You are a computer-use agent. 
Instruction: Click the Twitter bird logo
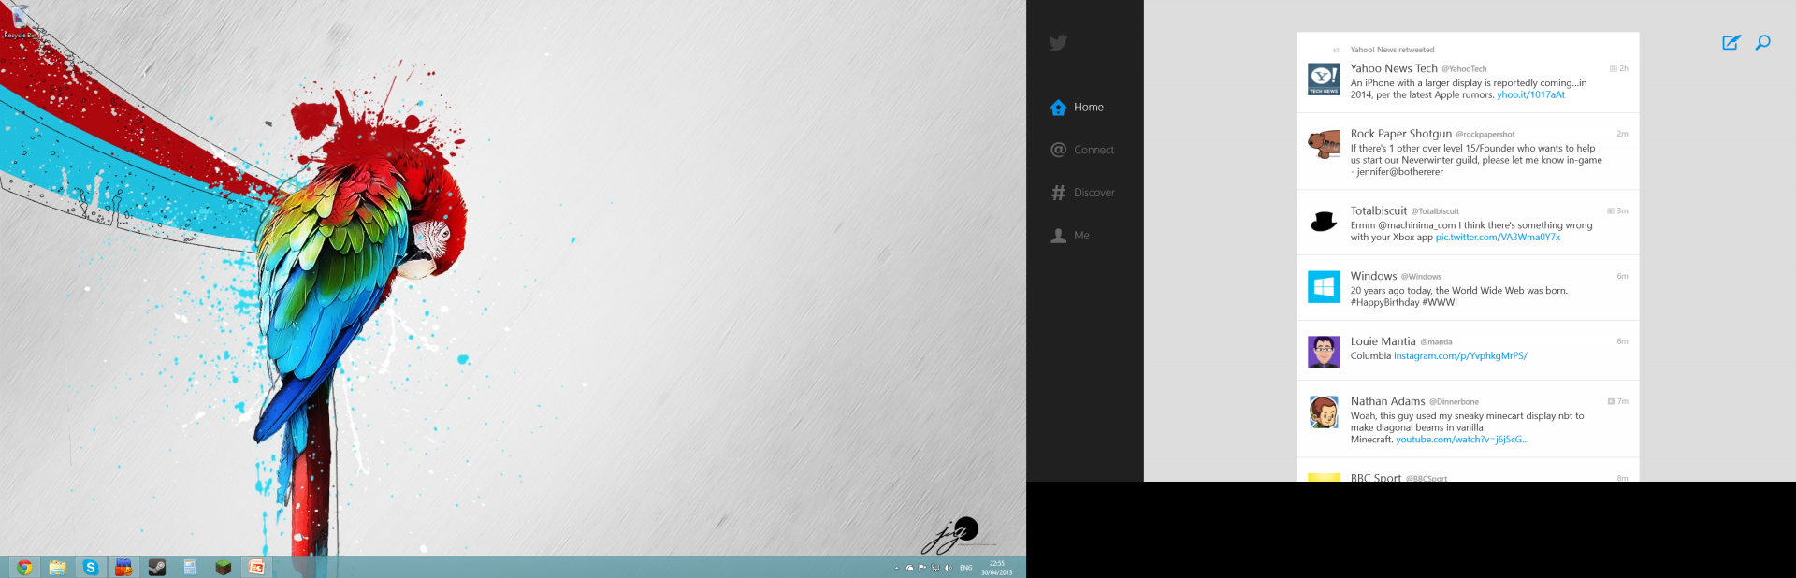[x=1058, y=43]
